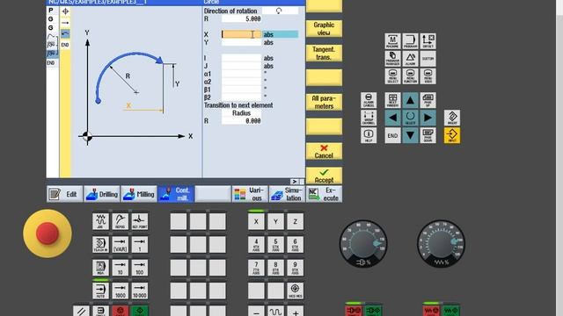Screen dimensions: 563x316
Task: Click the PAGE UP key
Action: pos(428,100)
